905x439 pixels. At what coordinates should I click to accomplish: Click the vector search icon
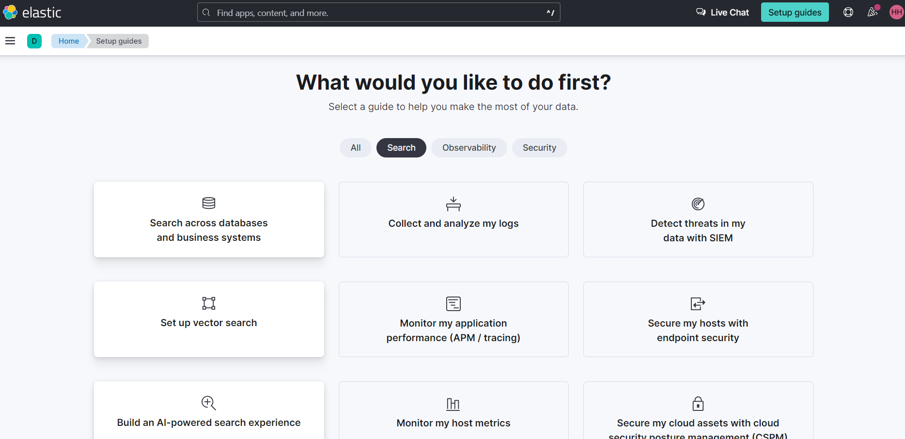(209, 303)
